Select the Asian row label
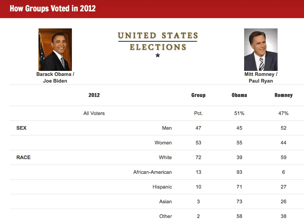The image size is (304, 222). click(x=166, y=202)
